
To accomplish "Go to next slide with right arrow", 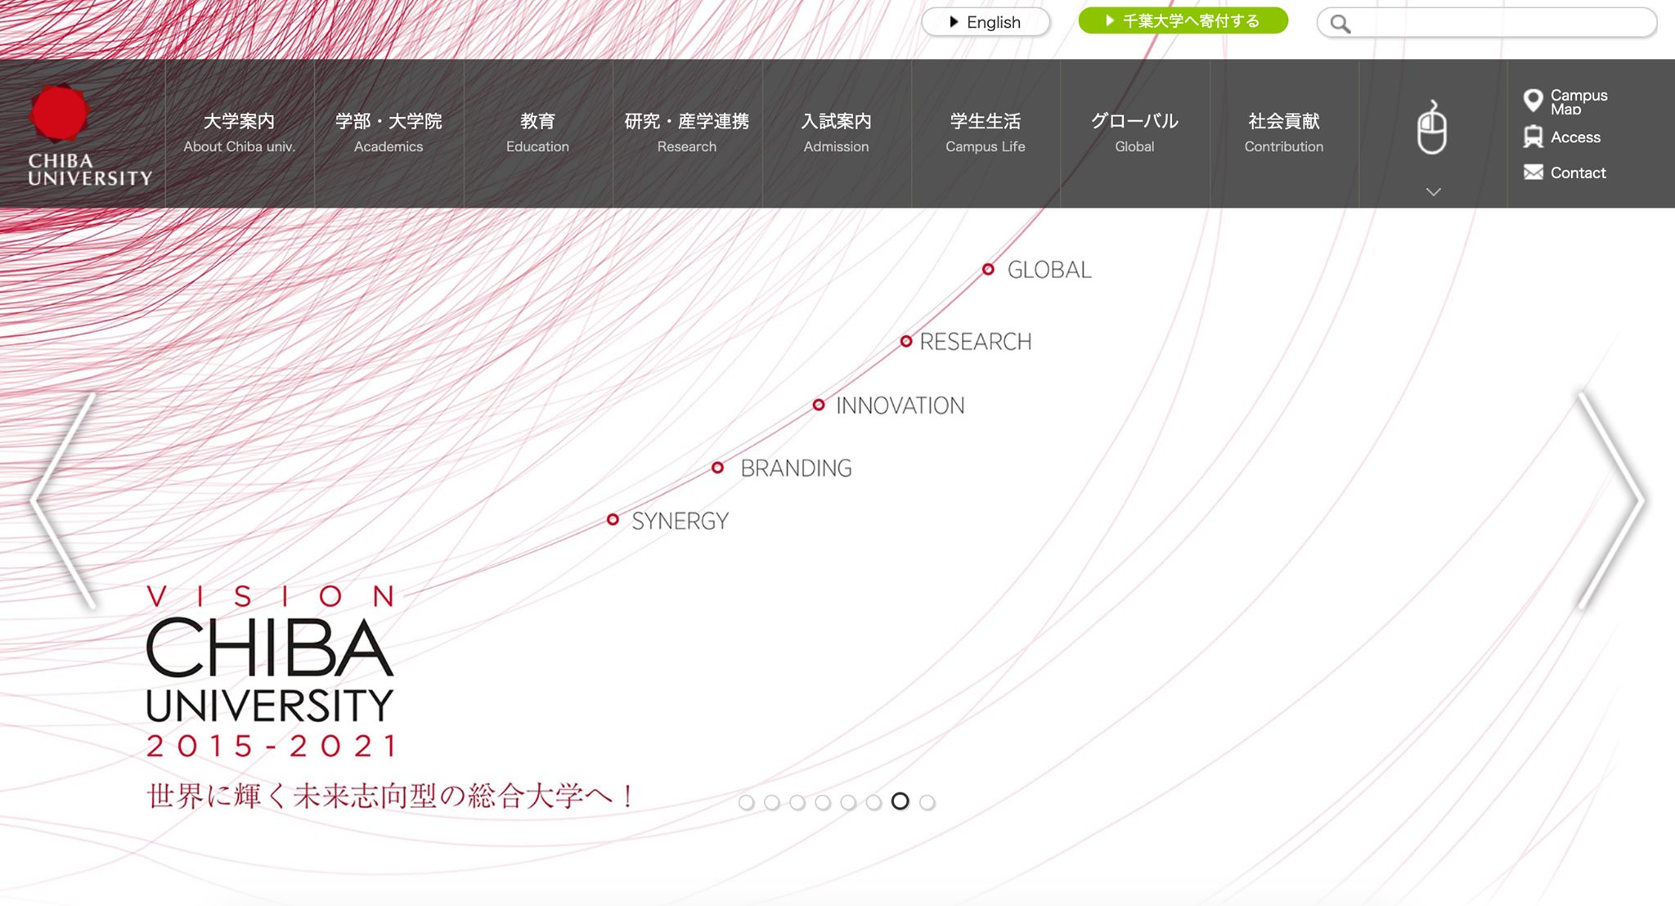I will tap(1611, 500).
